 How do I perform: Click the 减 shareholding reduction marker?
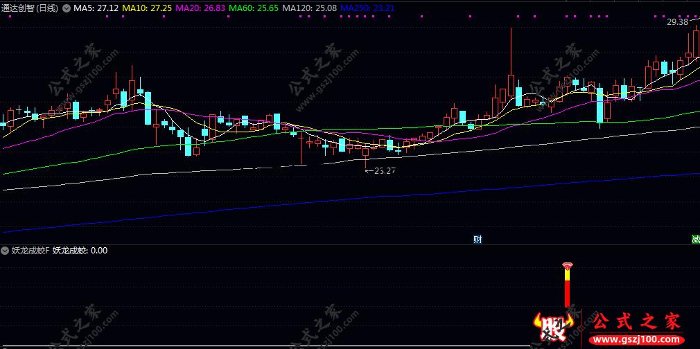coord(696,239)
